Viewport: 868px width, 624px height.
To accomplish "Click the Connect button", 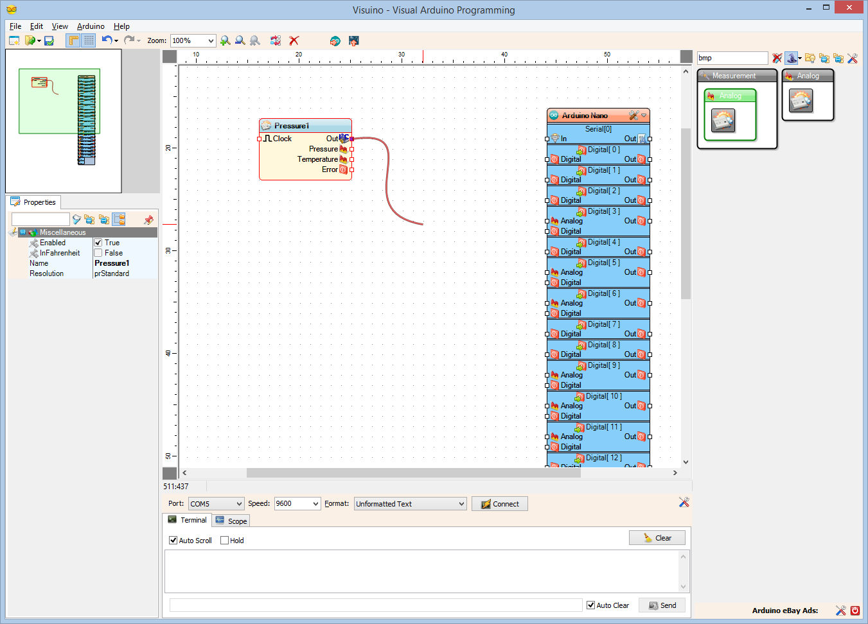I will tap(500, 504).
